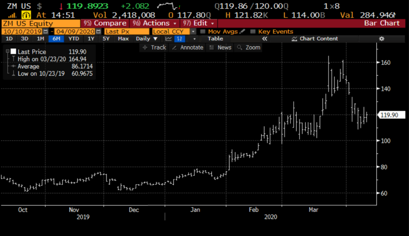Click the News list icon
The width and height of the screenshot is (409, 236).
(x=211, y=48)
